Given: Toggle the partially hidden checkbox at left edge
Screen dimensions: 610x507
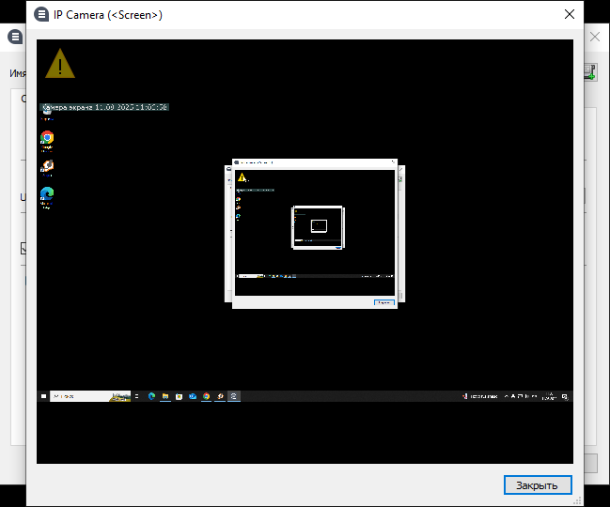Looking at the screenshot, I should point(23,249).
